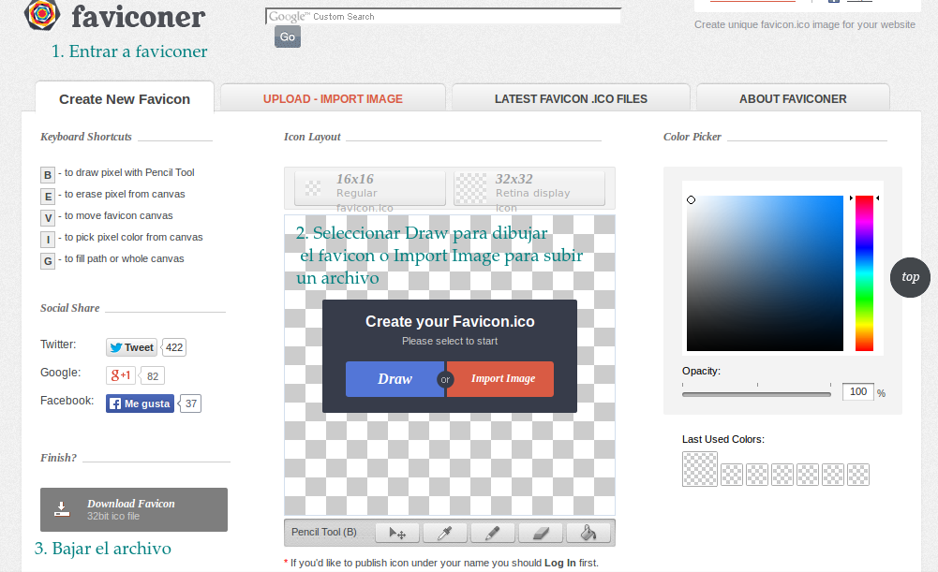The width and height of the screenshot is (938, 572).
Task: Click the large first last-used color swatch
Action: tap(700, 469)
